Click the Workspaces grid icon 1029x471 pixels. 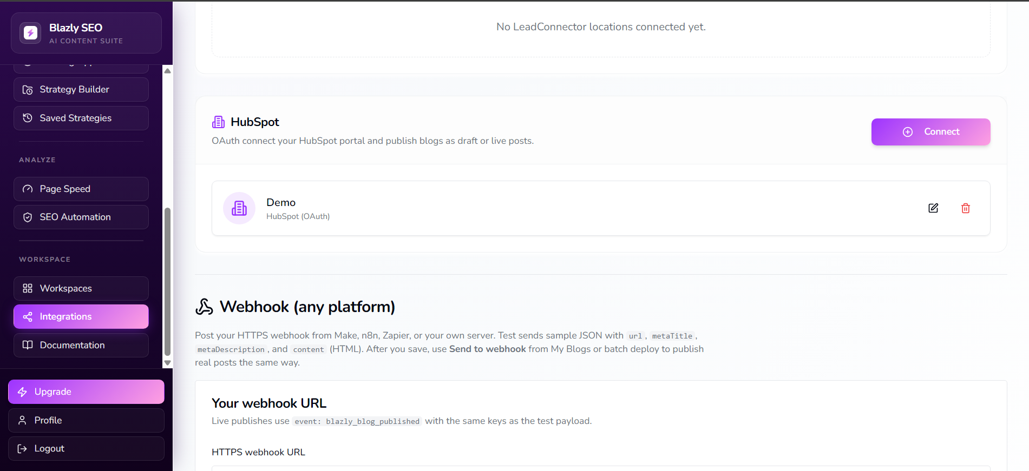click(28, 288)
